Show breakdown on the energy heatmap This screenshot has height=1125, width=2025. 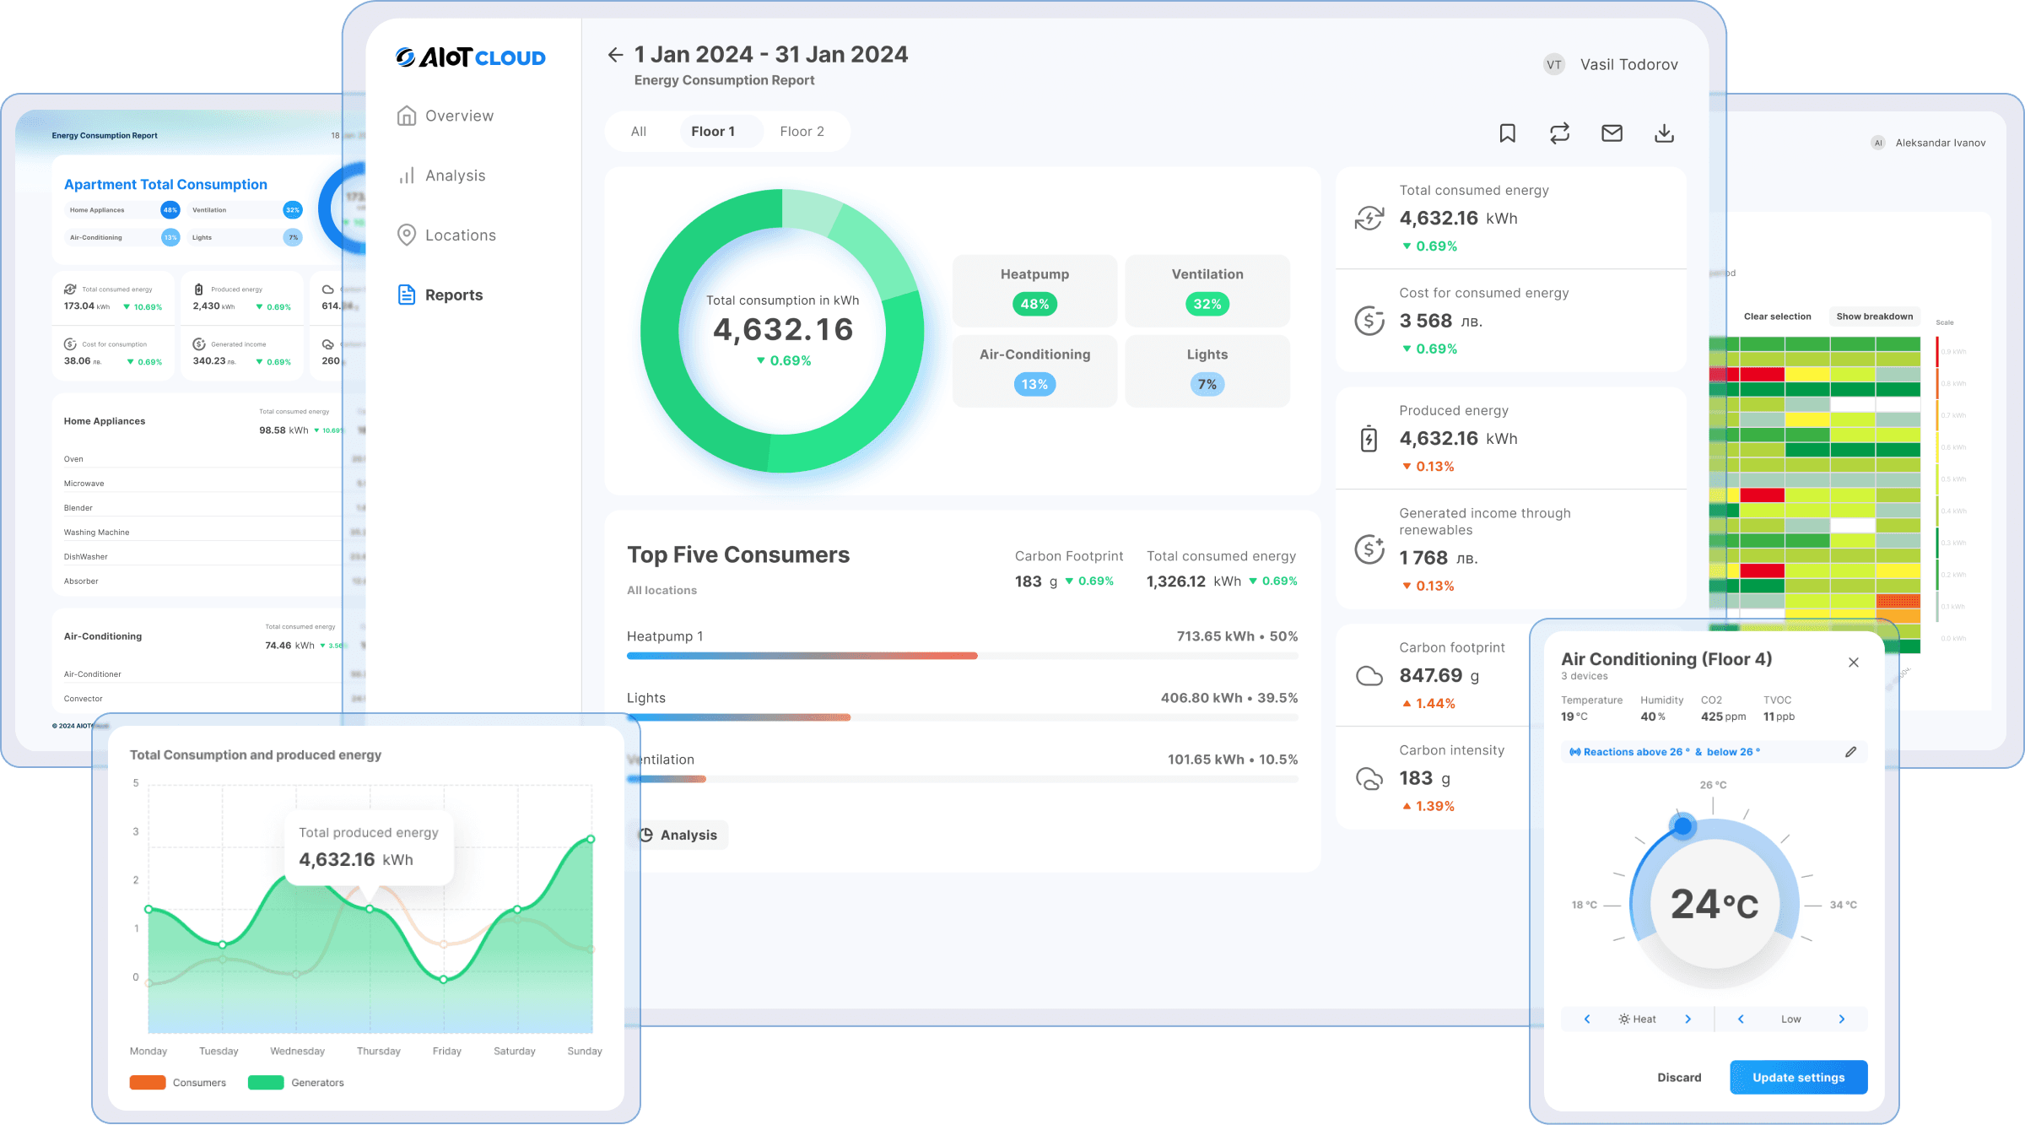tap(1875, 316)
